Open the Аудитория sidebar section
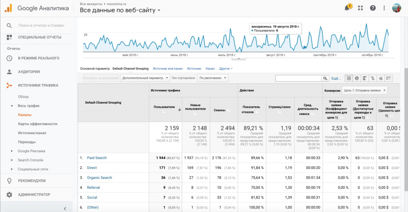 pyautogui.click(x=29, y=72)
